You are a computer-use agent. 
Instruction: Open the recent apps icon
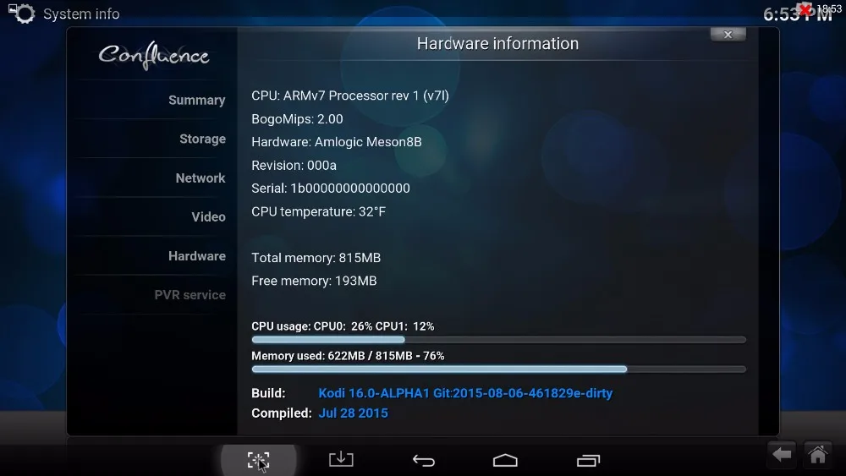click(588, 461)
